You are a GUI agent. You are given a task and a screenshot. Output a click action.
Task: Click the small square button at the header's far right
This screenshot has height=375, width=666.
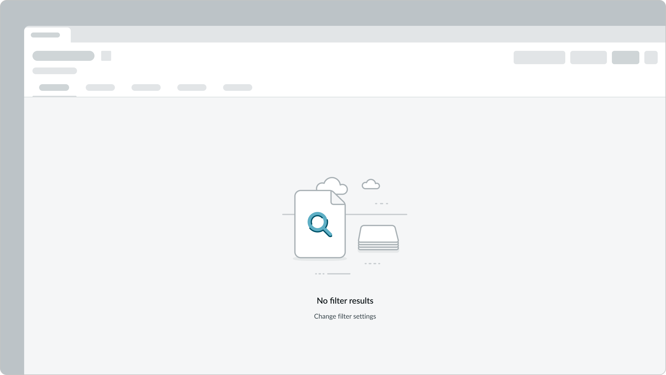point(651,57)
